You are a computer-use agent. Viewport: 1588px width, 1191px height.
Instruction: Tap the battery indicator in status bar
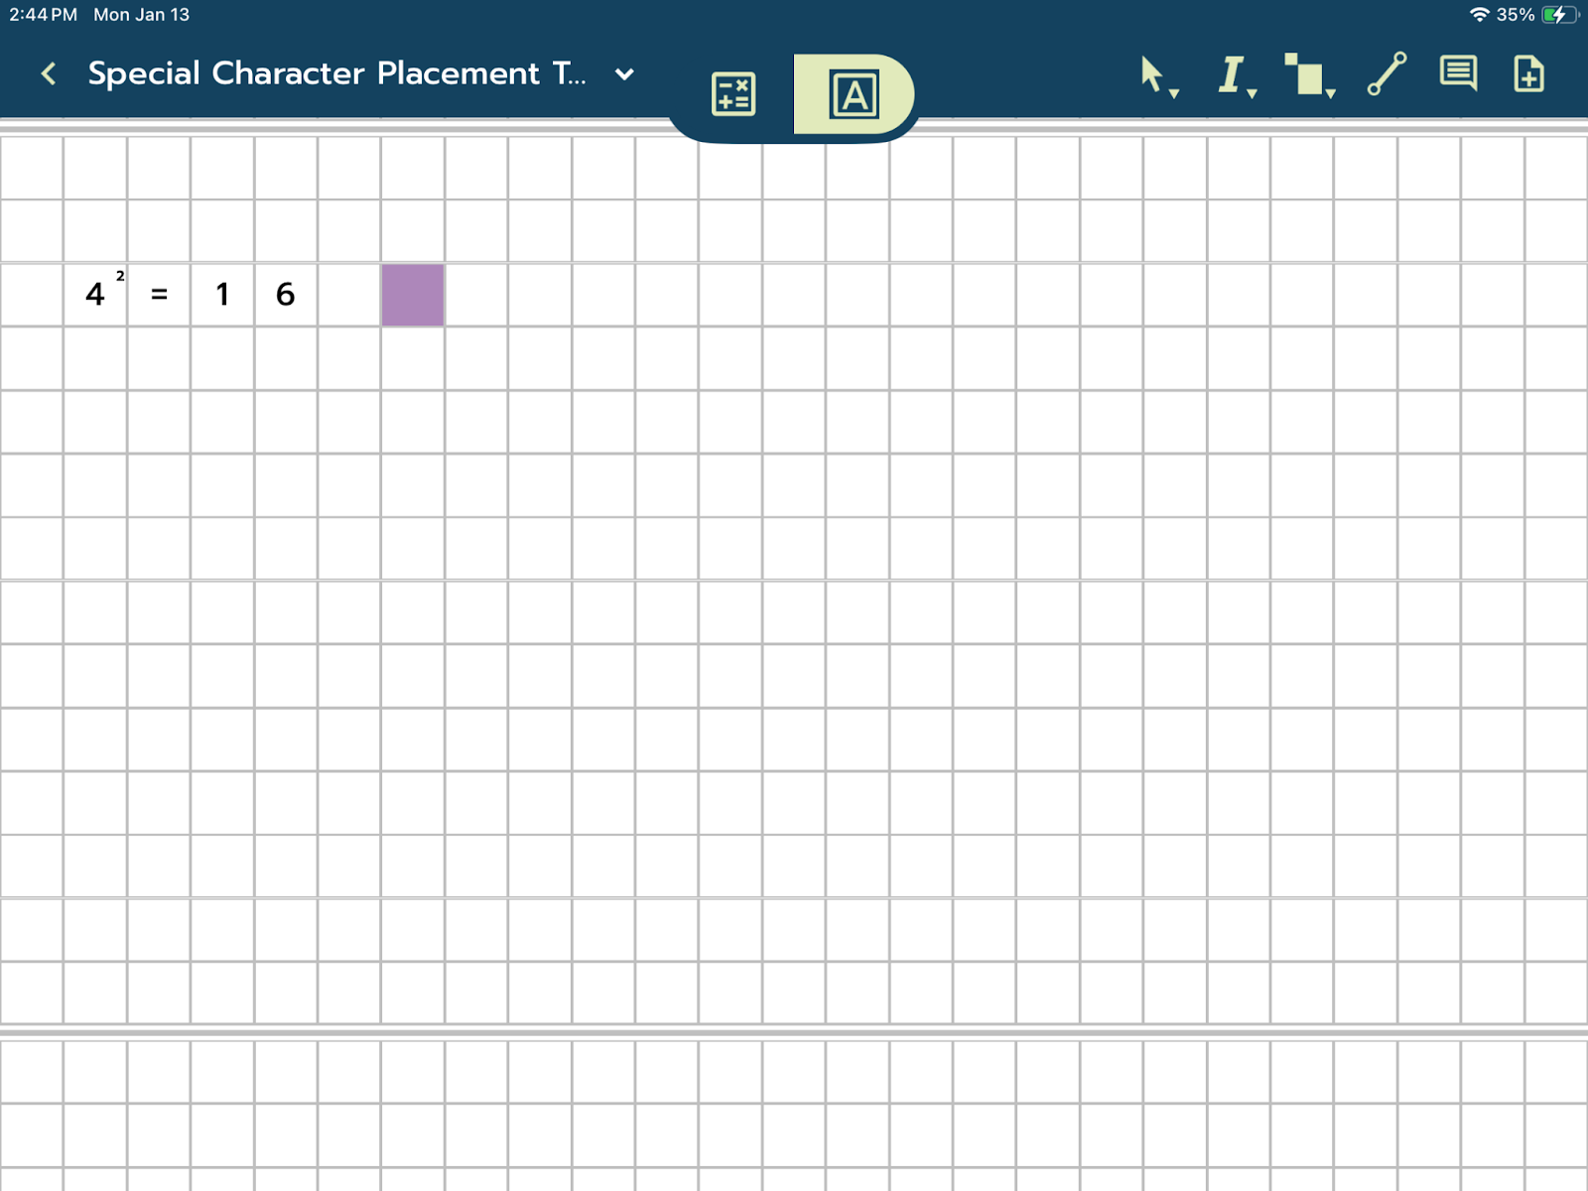click(x=1558, y=15)
